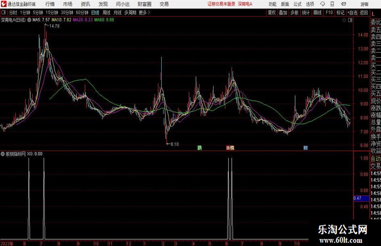Click the 通达信 red logo icon
Screen dimensions: 381x246
click(4, 4)
